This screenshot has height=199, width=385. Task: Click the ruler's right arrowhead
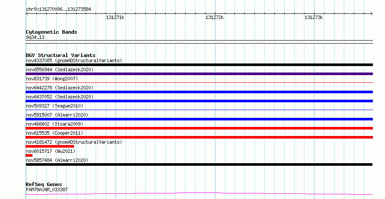pos(372,14)
